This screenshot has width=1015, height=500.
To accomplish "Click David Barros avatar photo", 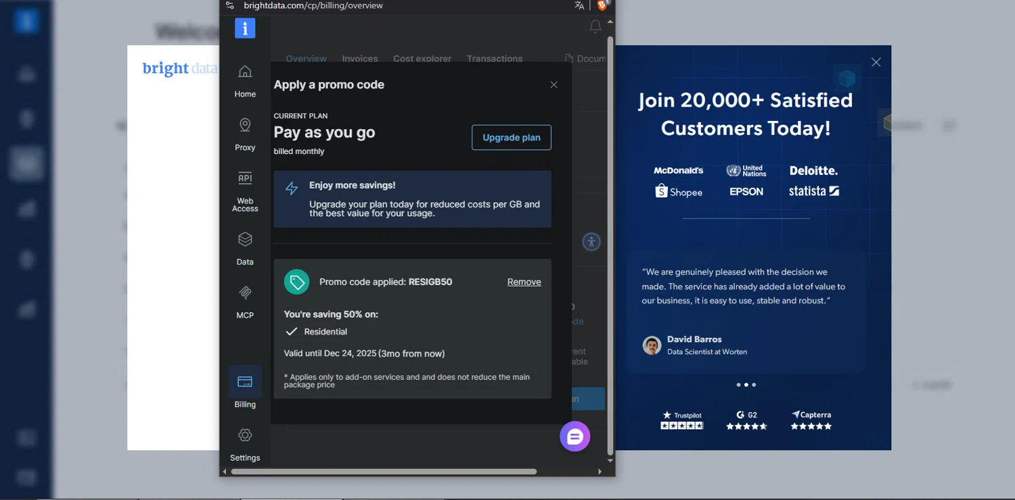I will pos(652,345).
